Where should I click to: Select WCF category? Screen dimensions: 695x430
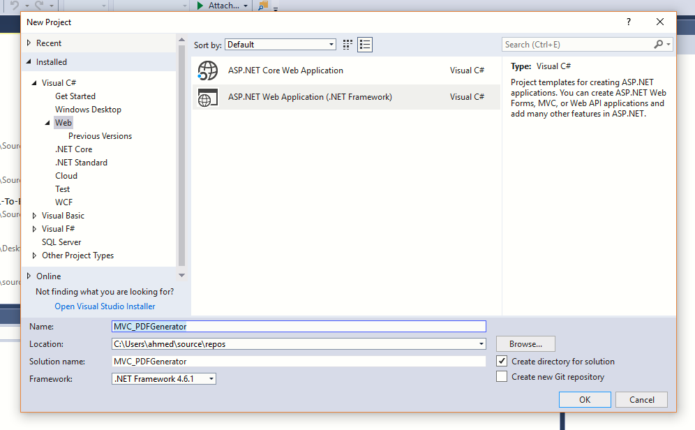63,202
